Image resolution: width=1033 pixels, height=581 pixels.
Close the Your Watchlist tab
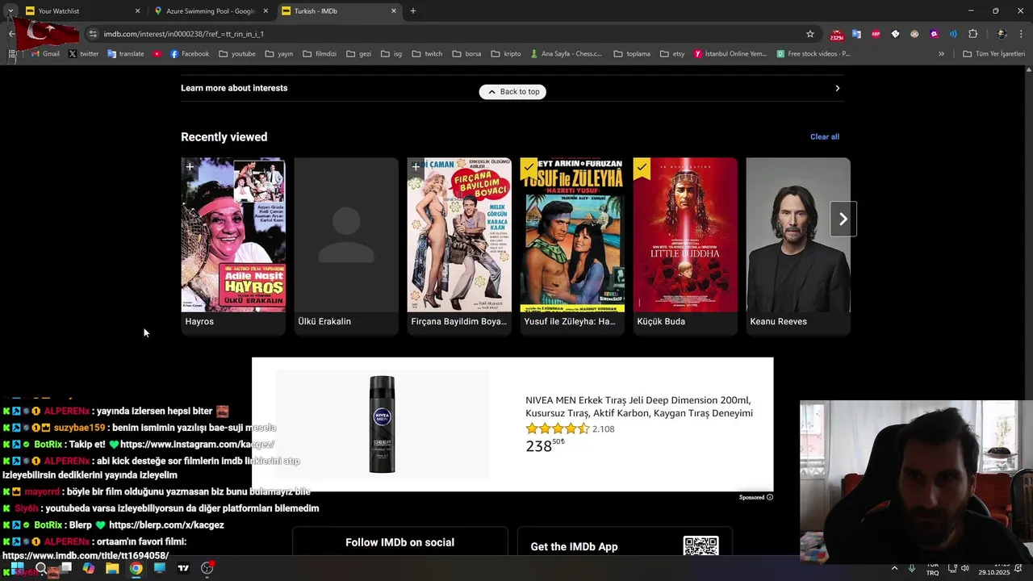pos(137,11)
